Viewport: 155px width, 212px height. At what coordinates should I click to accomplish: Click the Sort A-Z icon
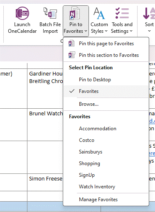(x=149, y=13)
